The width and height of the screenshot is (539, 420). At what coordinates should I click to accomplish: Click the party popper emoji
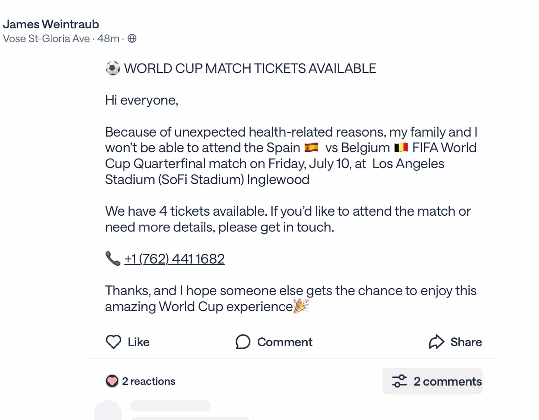click(301, 306)
